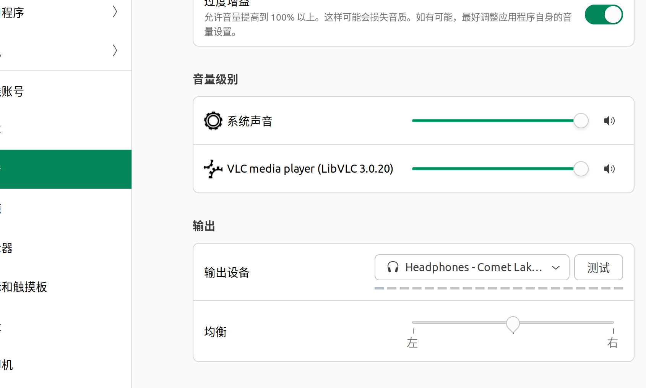Click the 左 label under balance slider
The image size is (646, 388).
412,343
